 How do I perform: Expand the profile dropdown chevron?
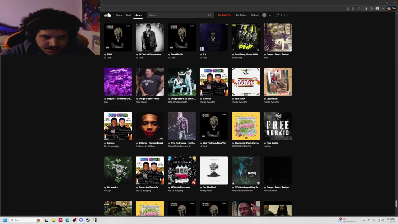click(x=270, y=15)
